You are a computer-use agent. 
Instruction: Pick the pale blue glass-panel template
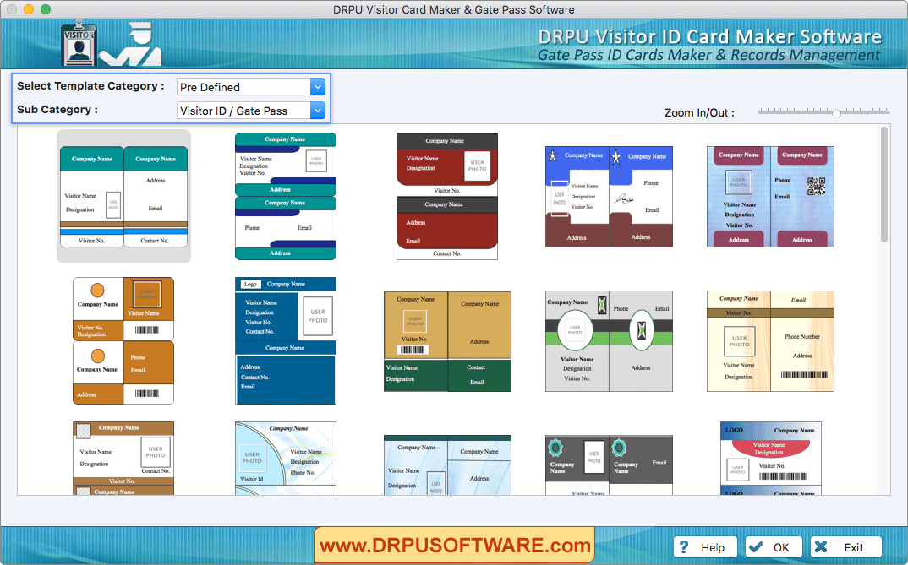[447, 465]
